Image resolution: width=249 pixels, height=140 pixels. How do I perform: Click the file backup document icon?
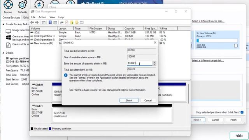coord(8,45)
